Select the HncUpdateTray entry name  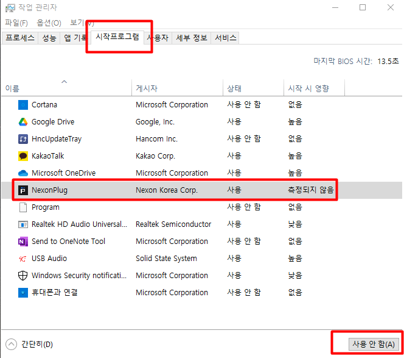[x=57, y=138]
